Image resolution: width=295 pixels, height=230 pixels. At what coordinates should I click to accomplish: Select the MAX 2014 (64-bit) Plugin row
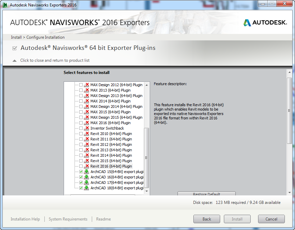click(x=110, y=101)
